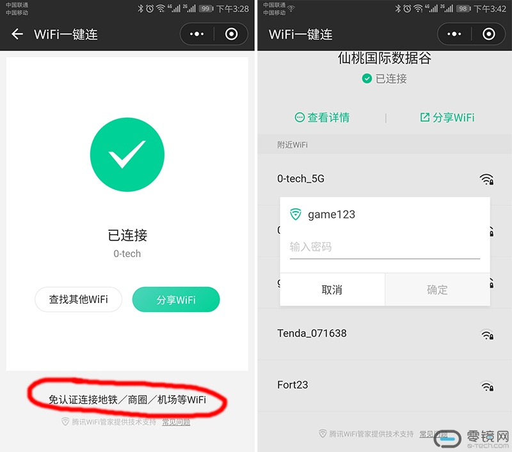Tap the back arrow on left screen
Image resolution: width=512 pixels, height=452 pixels.
tap(17, 34)
